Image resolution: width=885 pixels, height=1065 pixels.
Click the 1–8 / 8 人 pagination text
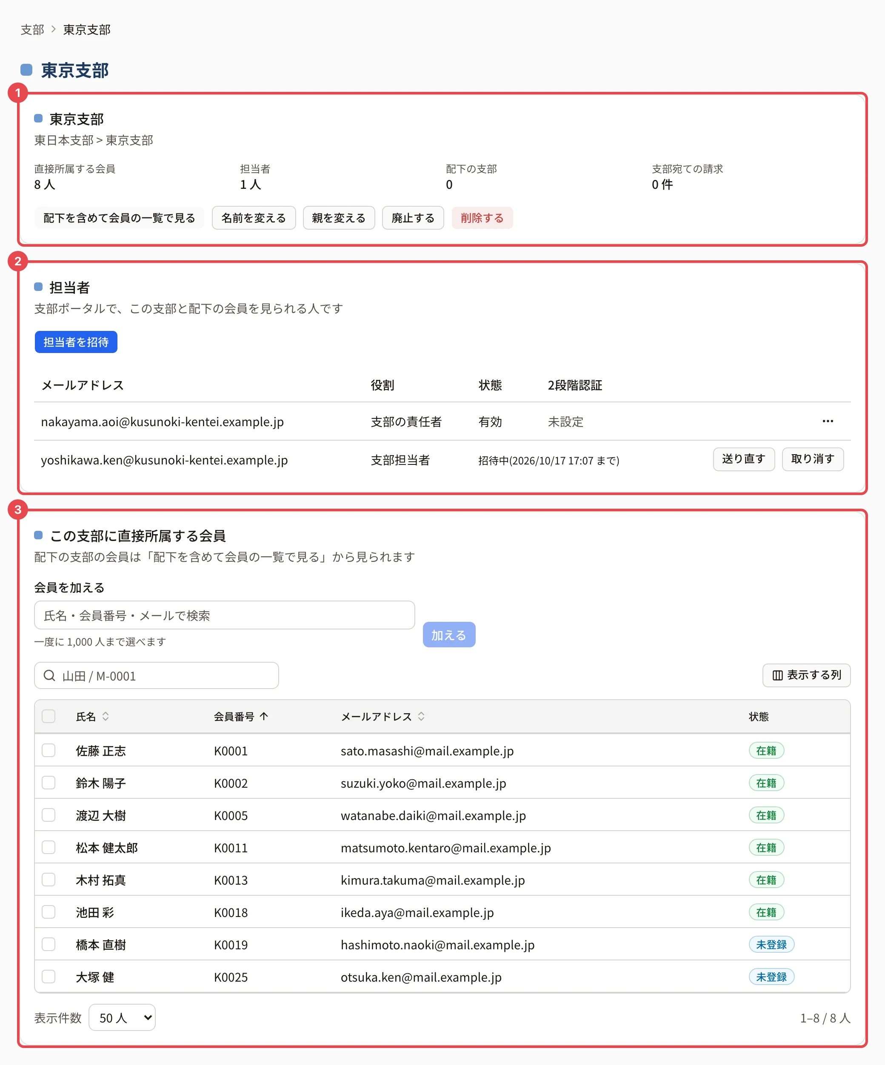(825, 1018)
